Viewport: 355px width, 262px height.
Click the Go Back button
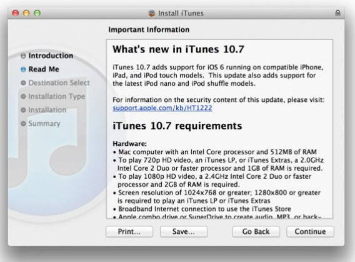point(256,231)
